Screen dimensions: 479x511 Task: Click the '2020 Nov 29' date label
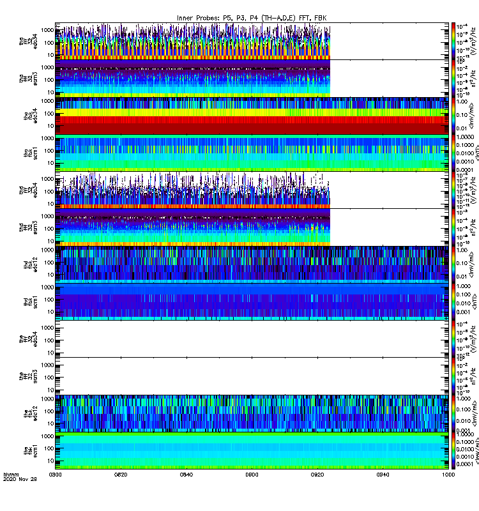point(20,479)
